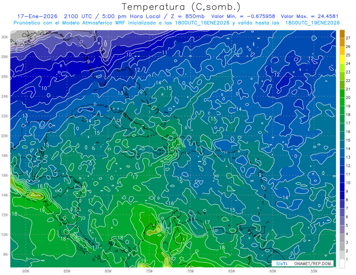The width and height of the screenshot is (356, 275).
Task: Click the 65W longitude axis label
Action: 232,271
